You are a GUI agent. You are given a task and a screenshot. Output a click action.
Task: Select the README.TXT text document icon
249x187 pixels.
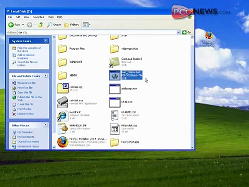(115, 115)
